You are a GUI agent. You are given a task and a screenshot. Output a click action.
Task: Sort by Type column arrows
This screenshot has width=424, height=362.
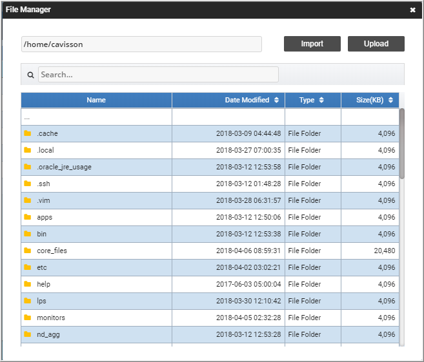(321, 100)
